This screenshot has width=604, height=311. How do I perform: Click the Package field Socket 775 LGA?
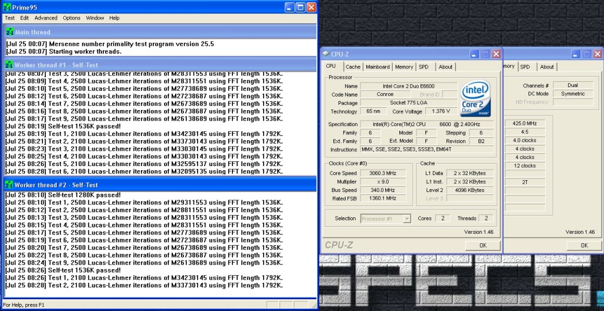tap(409, 103)
